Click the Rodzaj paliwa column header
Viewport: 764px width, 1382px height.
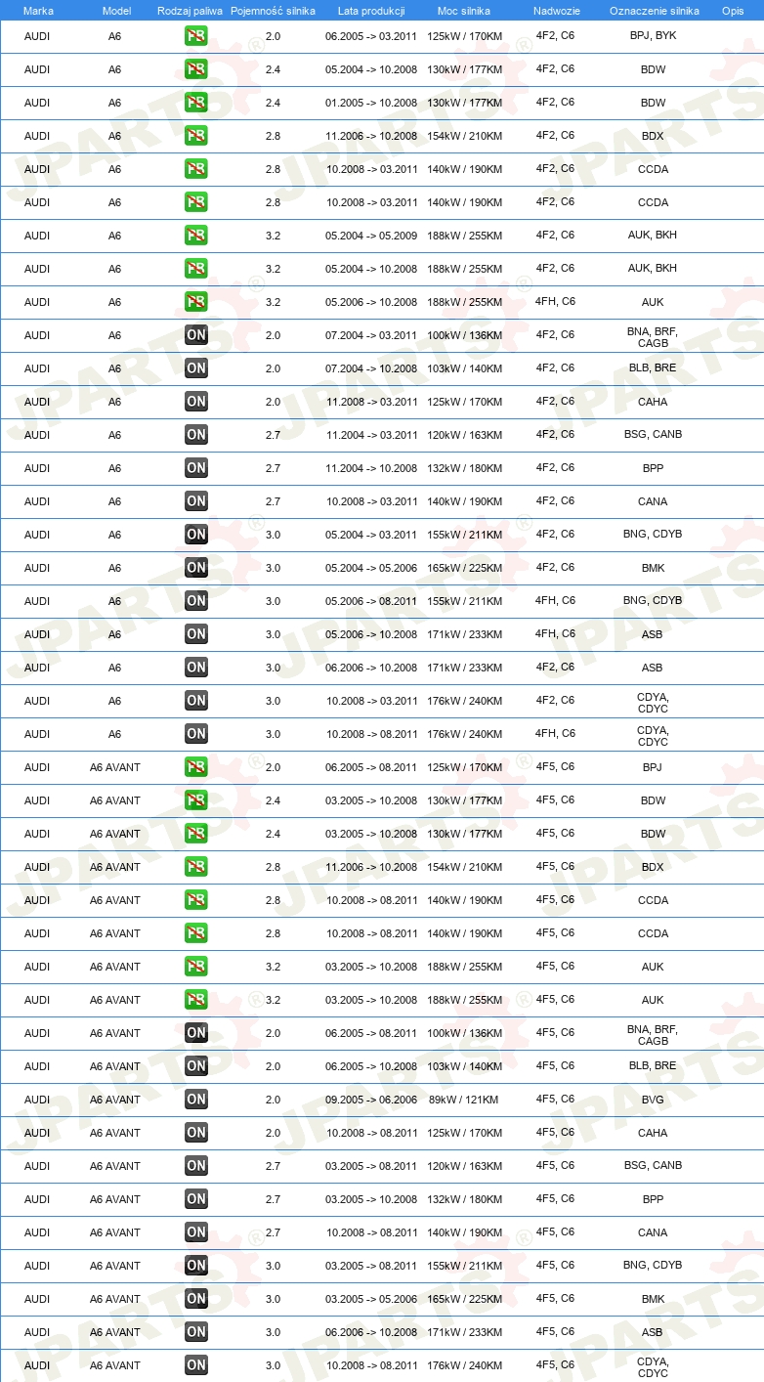click(x=191, y=11)
